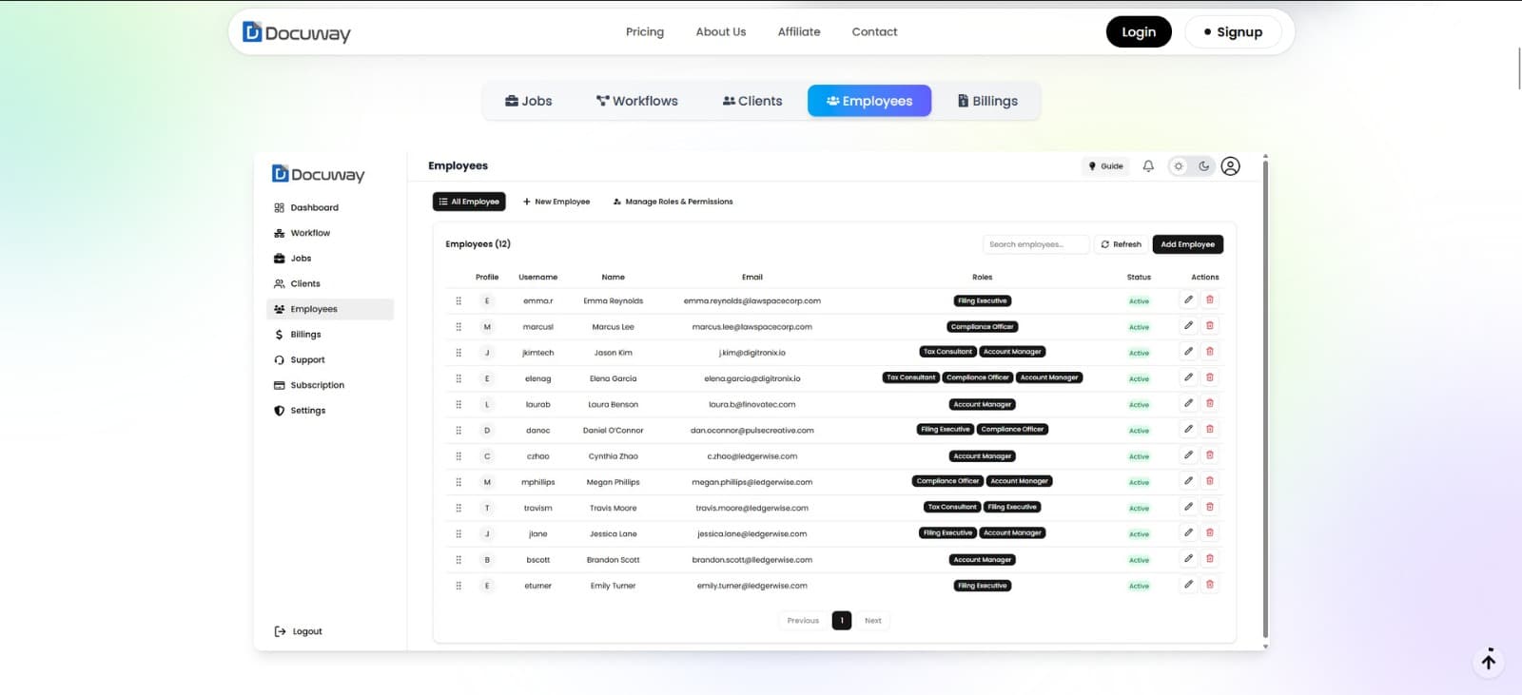Click trash icon for Brandon Scott
Screen dimensions: 1522x695
click(x=1210, y=559)
